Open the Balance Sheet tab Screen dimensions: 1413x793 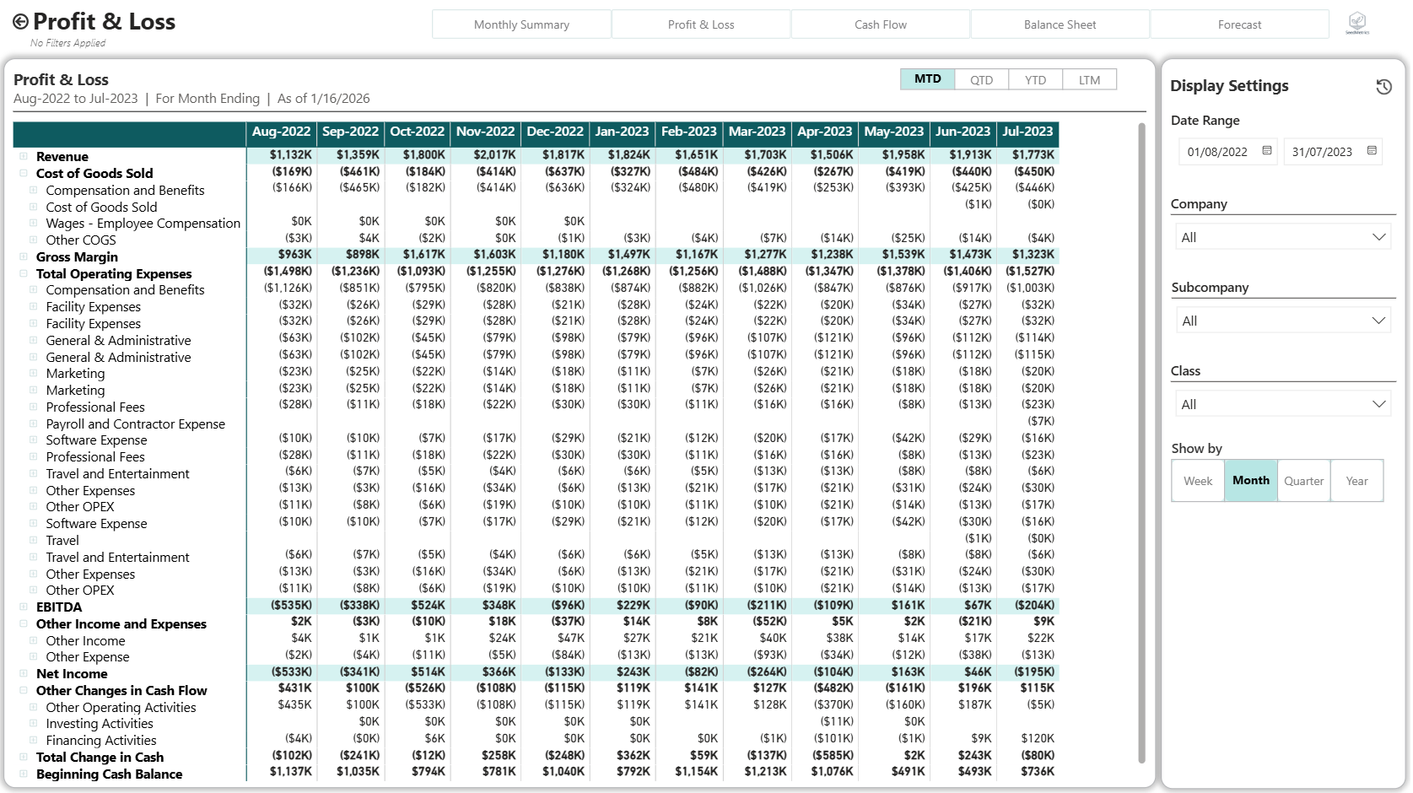click(x=1060, y=24)
